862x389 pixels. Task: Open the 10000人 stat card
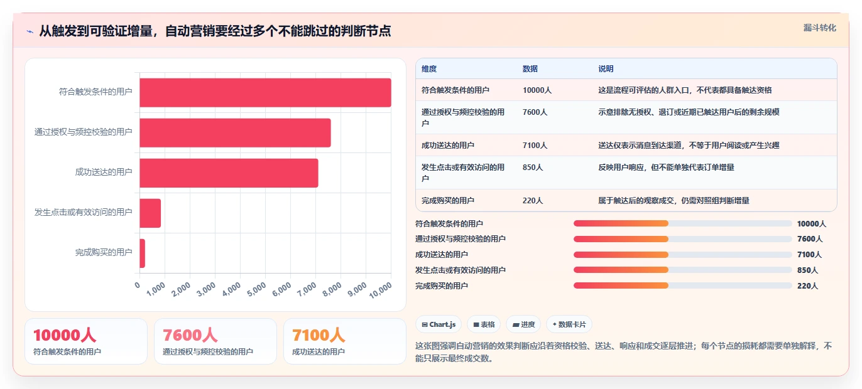coord(86,341)
